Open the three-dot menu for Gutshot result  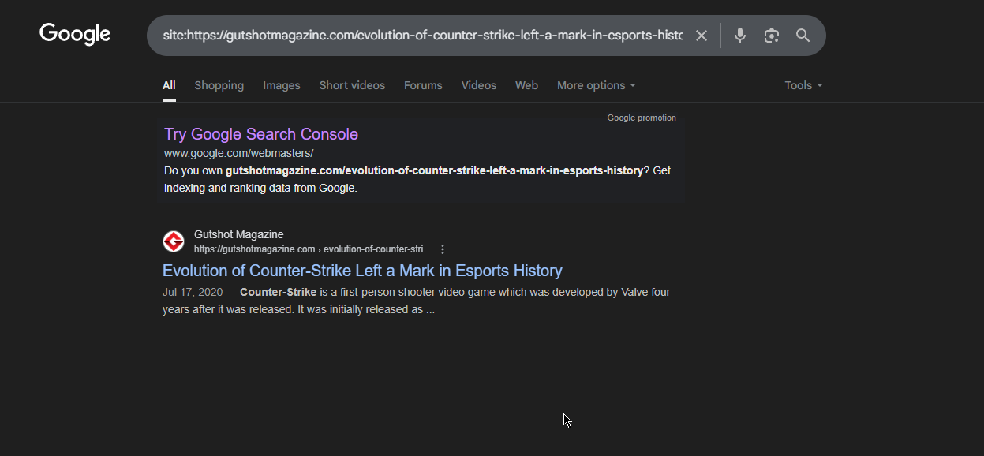[x=443, y=249]
